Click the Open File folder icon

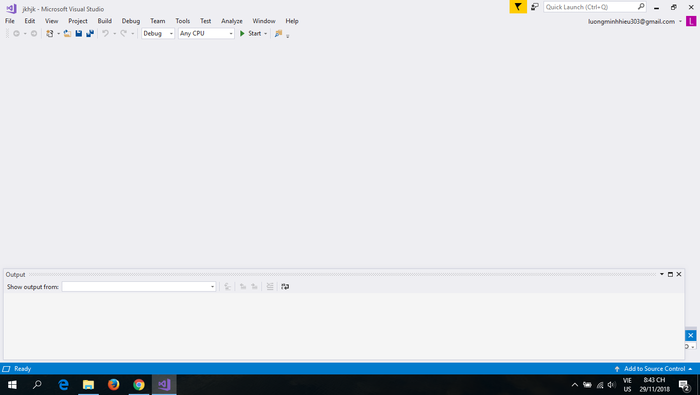tap(67, 33)
